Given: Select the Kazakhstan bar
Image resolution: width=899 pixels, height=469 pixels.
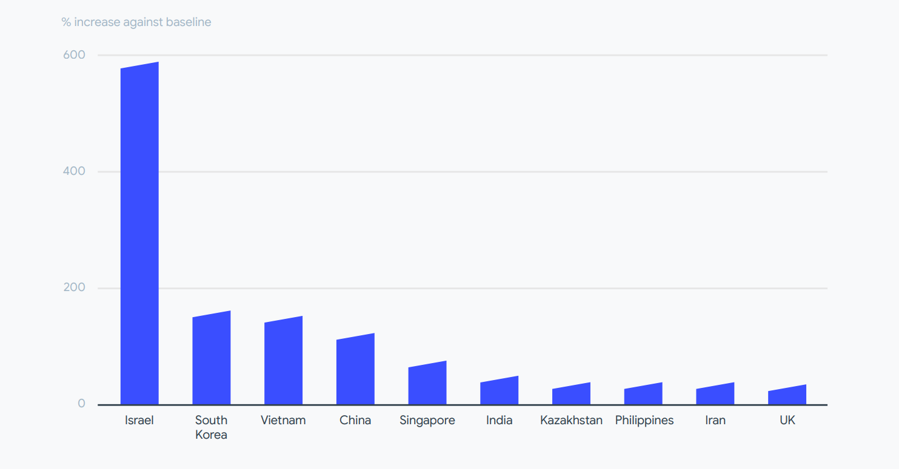Looking at the screenshot, I should pos(571,396).
